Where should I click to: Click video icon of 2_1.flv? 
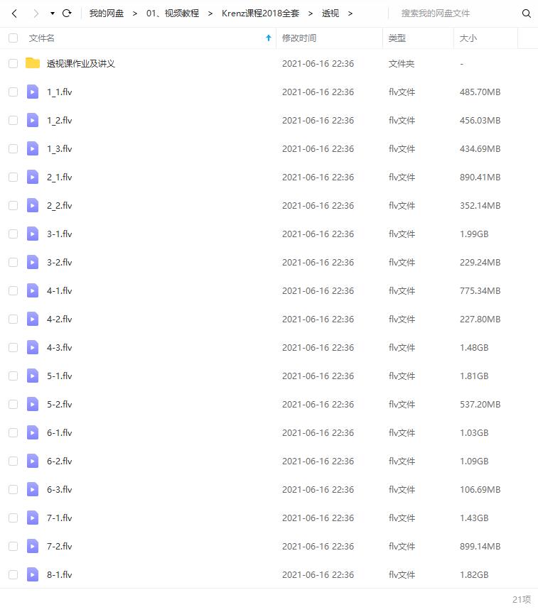(33, 177)
